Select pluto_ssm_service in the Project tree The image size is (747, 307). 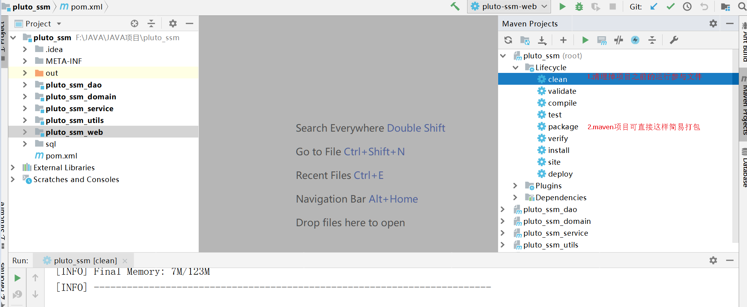tap(79, 108)
